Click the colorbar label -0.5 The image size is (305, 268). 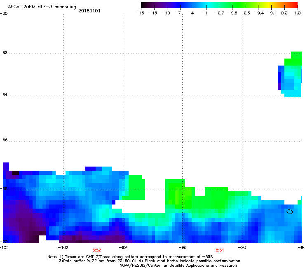pos(246,13)
